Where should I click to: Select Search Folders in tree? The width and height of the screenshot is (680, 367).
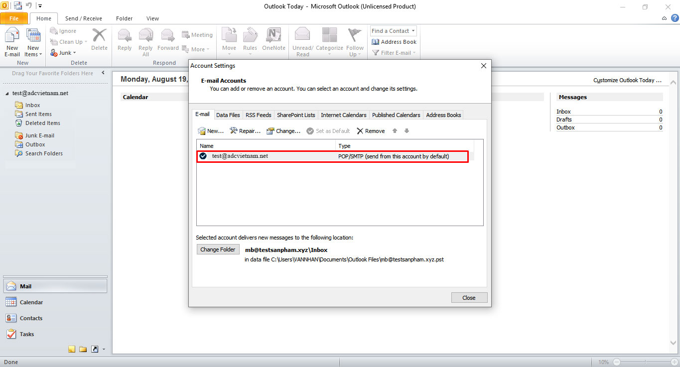click(39, 153)
